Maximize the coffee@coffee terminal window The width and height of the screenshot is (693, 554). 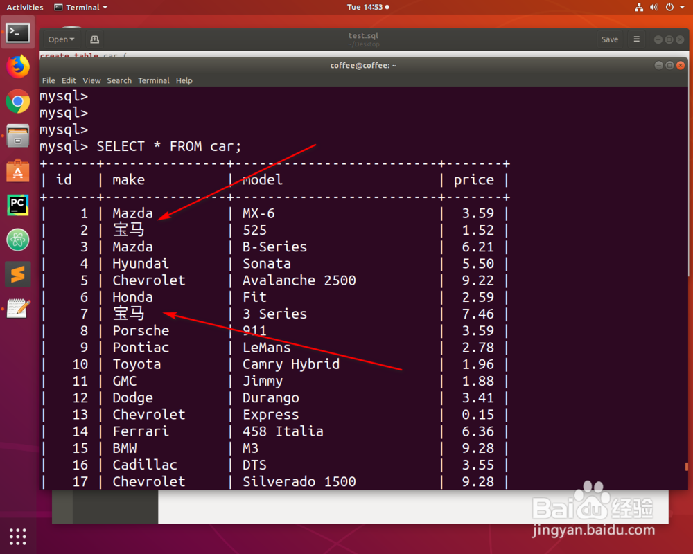pyautogui.click(x=669, y=65)
